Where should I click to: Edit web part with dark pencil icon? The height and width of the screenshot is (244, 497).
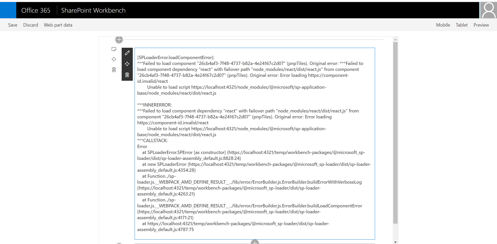[127, 53]
